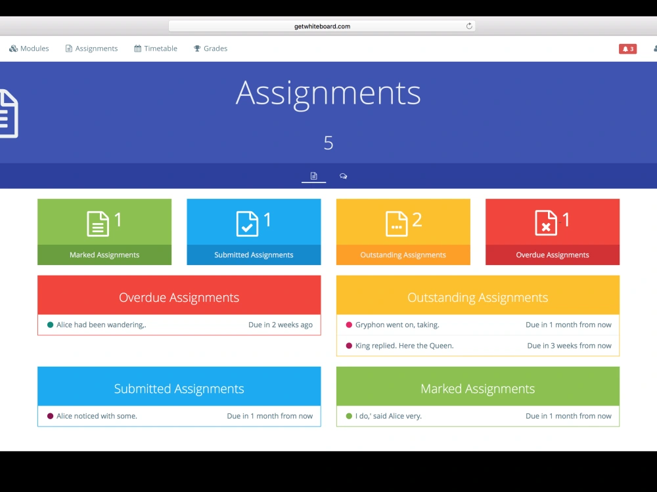Click the Modules cubes icon
The width and height of the screenshot is (657, 492).
[13, 49]
